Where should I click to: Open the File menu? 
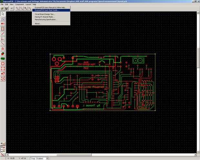[2, 4]
